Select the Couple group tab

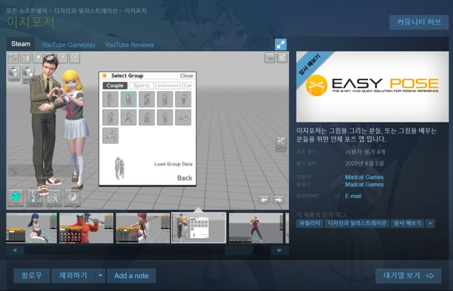pos(115,86)
